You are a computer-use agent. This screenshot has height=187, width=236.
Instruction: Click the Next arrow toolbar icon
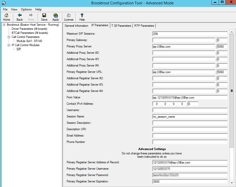(x=31, y=17)
